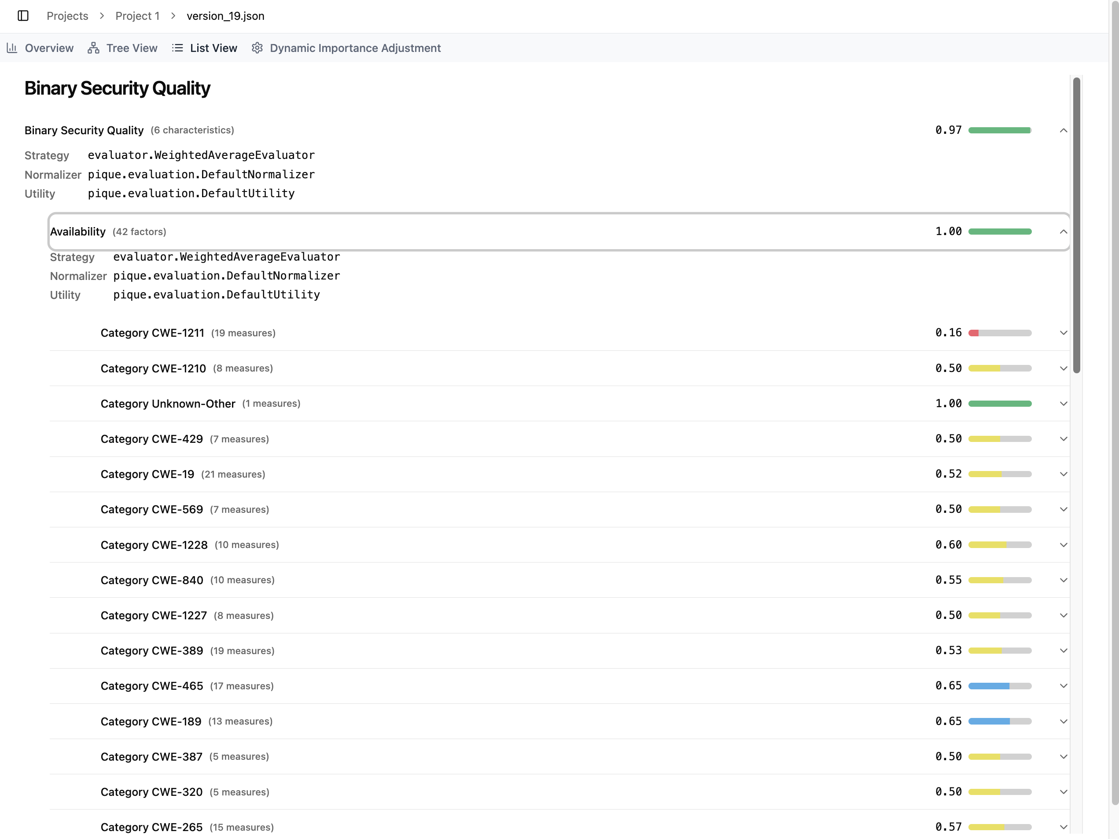This screenshot has width=1119, height=839.
Task: Click the CWE-1211 red score bar
Action: [973, 333]
